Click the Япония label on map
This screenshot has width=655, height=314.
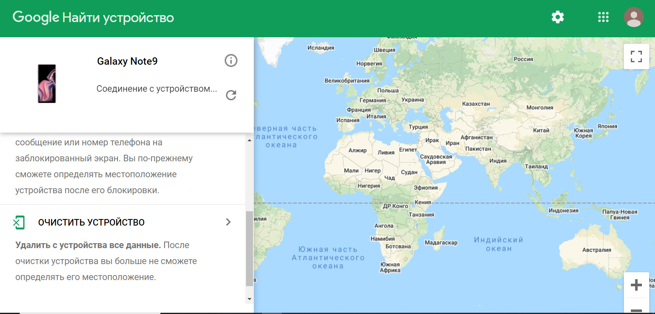[x=607, y=127]
